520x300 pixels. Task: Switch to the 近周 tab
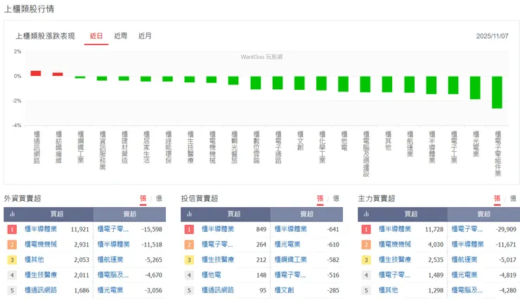[x=121, y=36]
